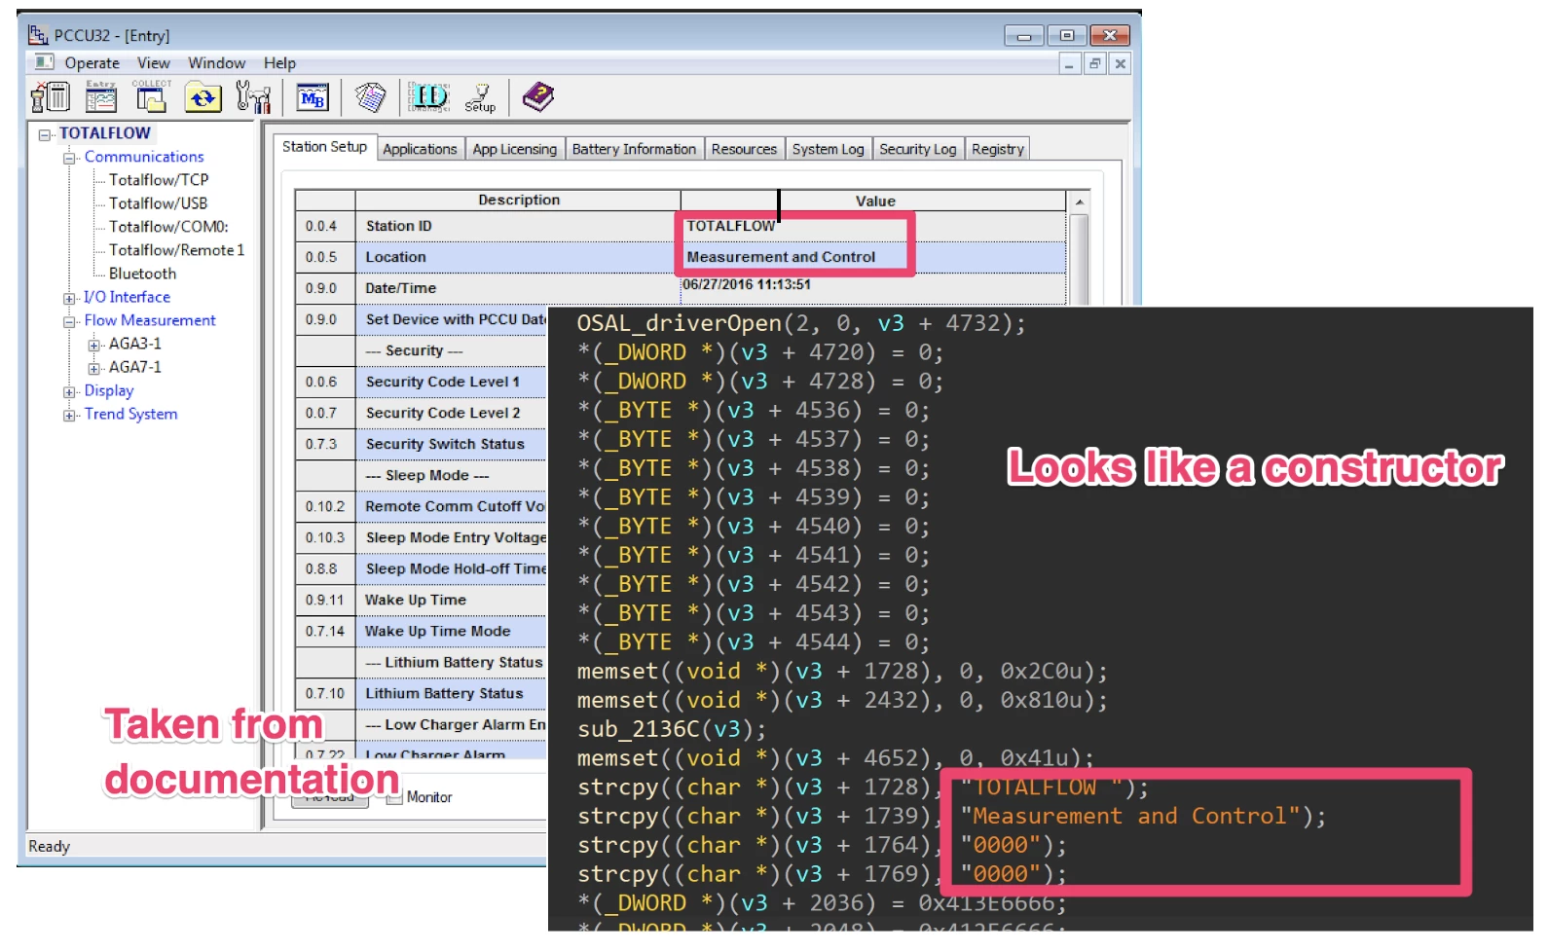
Task: Open the Window menu
Action: click(x=216, y=63)
